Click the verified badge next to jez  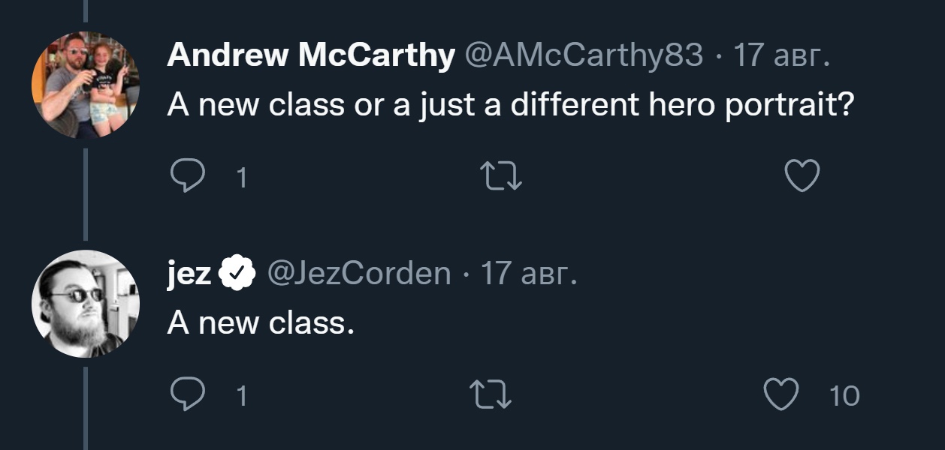pos(239,274)
